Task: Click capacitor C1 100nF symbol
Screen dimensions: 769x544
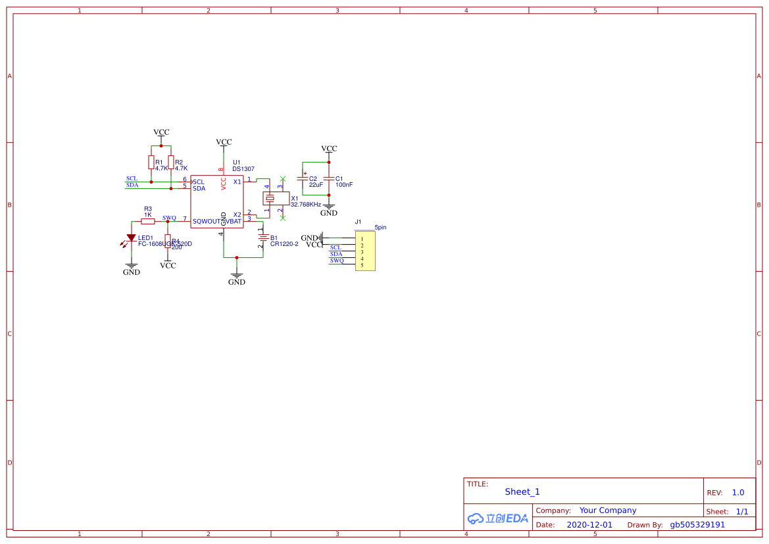Action: pos(329,178)
